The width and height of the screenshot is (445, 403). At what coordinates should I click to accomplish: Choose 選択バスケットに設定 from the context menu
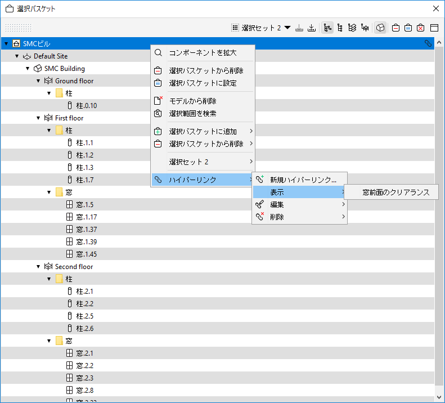[203, 83]
